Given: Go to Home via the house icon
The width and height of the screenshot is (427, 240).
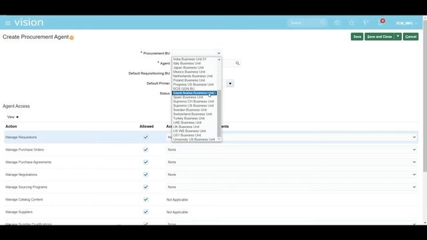Looking at the screenshot, I should (337, 23).
